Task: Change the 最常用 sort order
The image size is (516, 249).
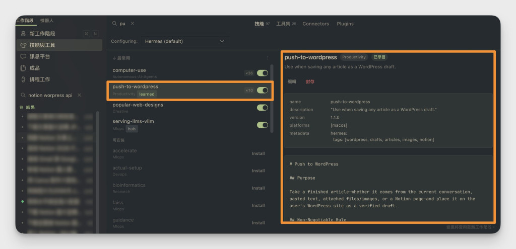Action: (x=121, y=58)
